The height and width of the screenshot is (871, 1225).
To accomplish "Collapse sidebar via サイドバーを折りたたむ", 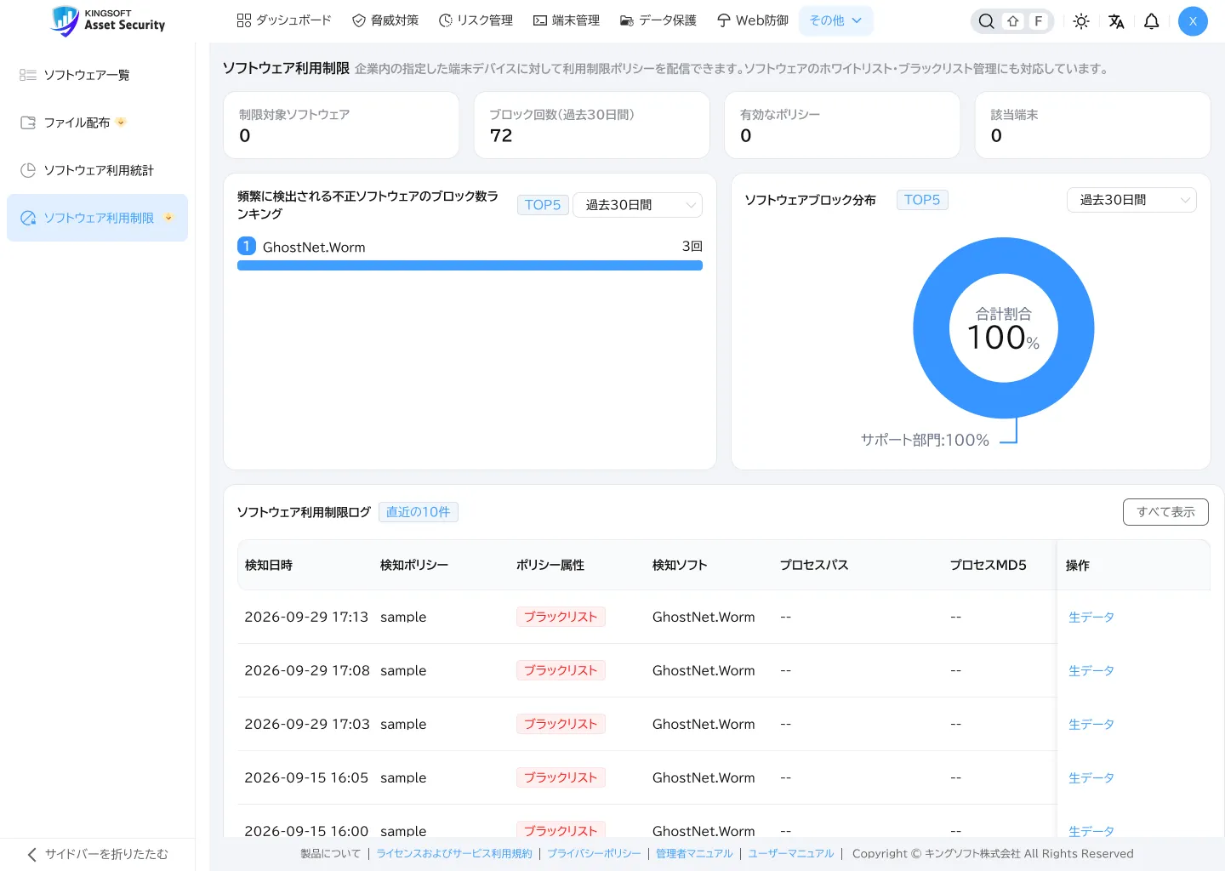I will [98, 854].
